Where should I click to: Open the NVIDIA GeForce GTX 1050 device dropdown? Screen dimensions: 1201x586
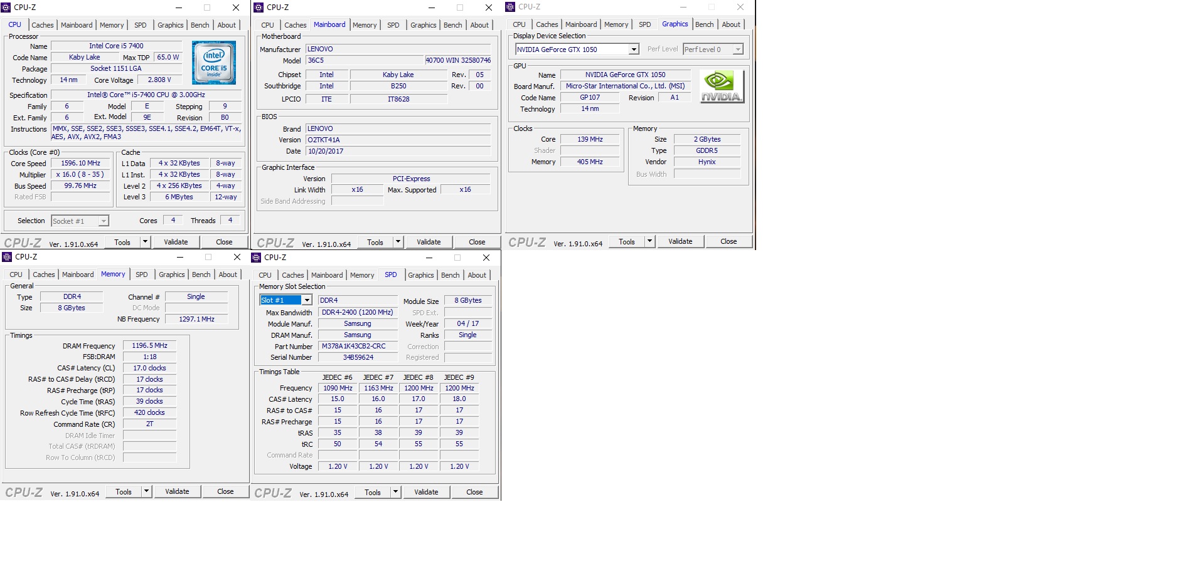point(634,50)
